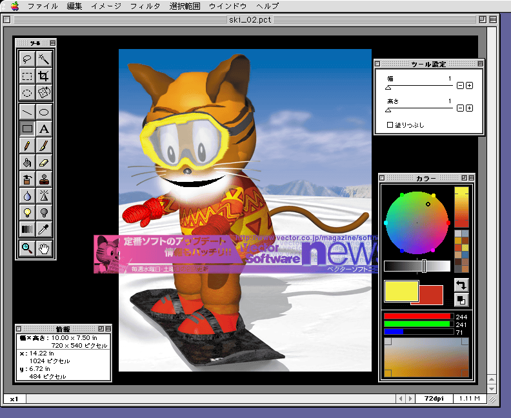
Task: Collapse the tool palette windowshade button
Action: (x=53, y=43)
